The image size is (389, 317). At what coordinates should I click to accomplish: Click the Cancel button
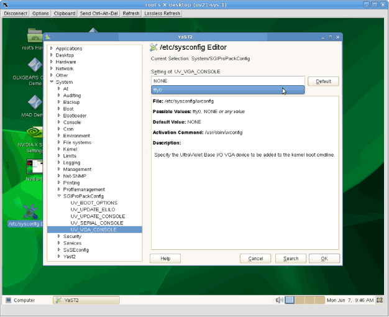point(255,259)
